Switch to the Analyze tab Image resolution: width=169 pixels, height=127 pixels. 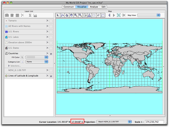(94, 7)
